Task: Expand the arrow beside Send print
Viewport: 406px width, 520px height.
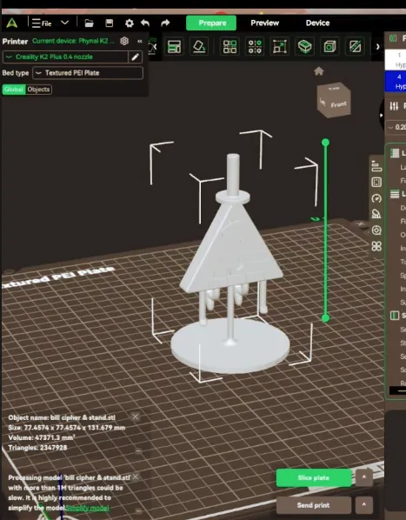Action: click(363, 505)
